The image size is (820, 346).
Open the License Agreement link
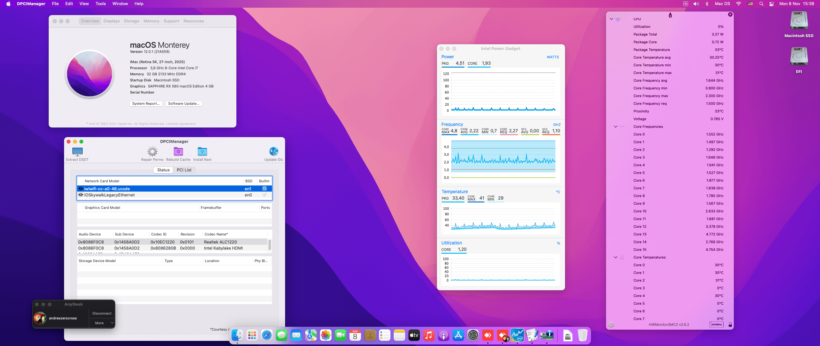pos(181,124)
